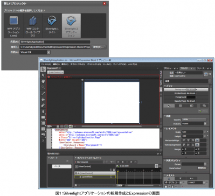This screenshot has width=215, height=196.
Task: Open the Visibility dropdown
Action: point(194,124)
